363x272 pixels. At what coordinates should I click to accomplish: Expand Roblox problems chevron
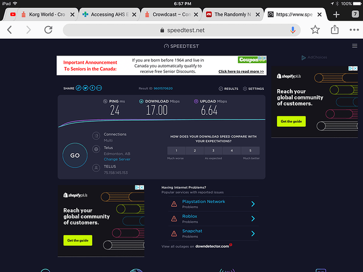click(x=253, y=219)
